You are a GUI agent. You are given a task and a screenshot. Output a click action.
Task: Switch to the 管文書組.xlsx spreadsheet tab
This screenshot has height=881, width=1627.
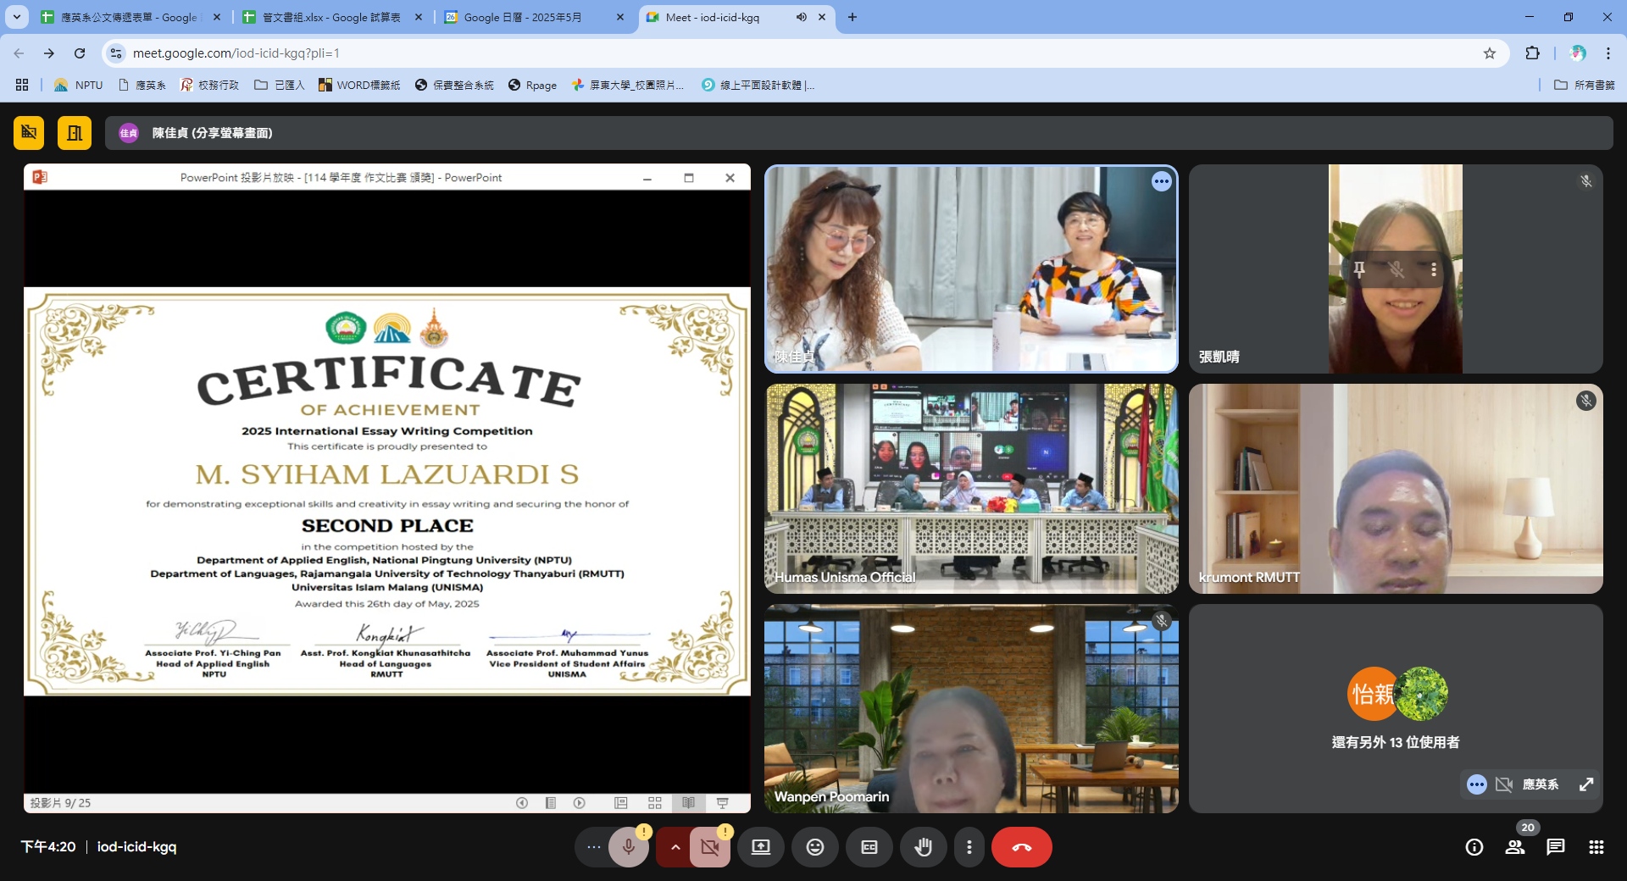point(330,17)
